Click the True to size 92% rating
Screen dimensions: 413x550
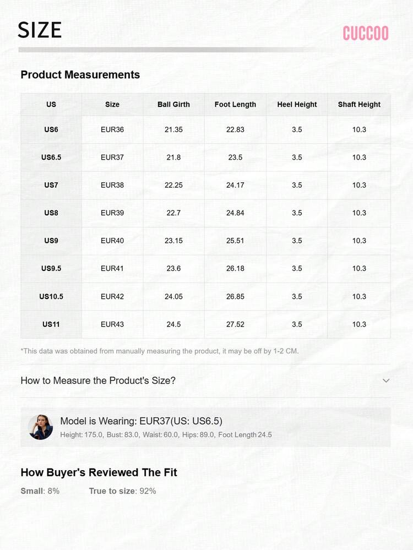[122, 491]
